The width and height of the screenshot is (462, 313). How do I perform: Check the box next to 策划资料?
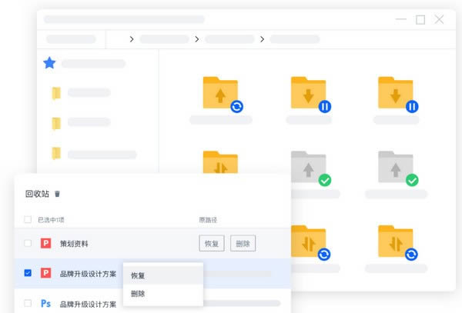point(28,244)
